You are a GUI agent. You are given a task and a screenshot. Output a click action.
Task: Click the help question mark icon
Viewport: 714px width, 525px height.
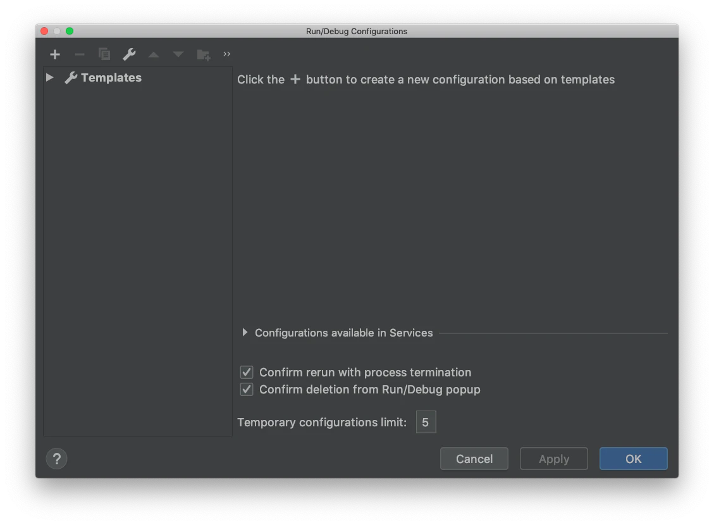[57, 459]
